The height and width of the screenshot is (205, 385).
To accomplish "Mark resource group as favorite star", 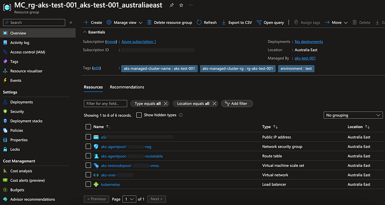I will (x=181, y=5).
